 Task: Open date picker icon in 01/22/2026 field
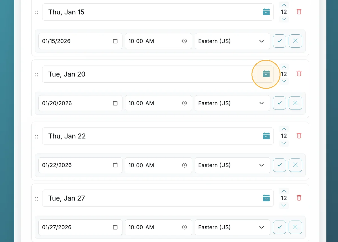(115, 165)
